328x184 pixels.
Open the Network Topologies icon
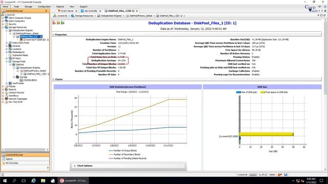[x=7, y=99]
